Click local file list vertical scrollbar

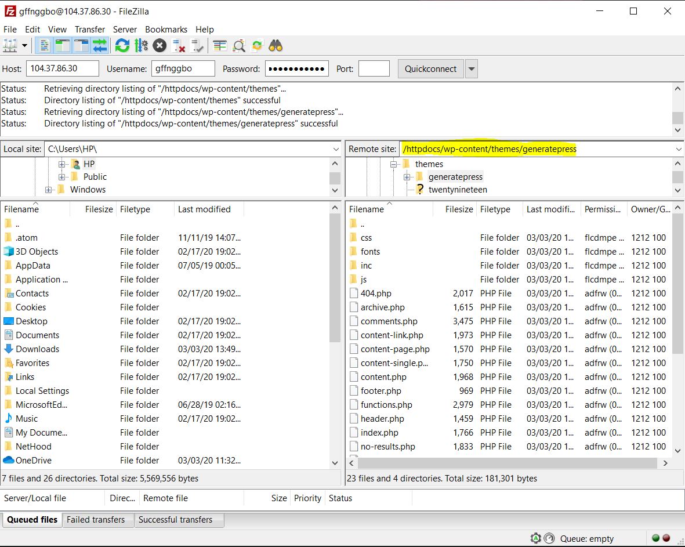coord(335,278)
